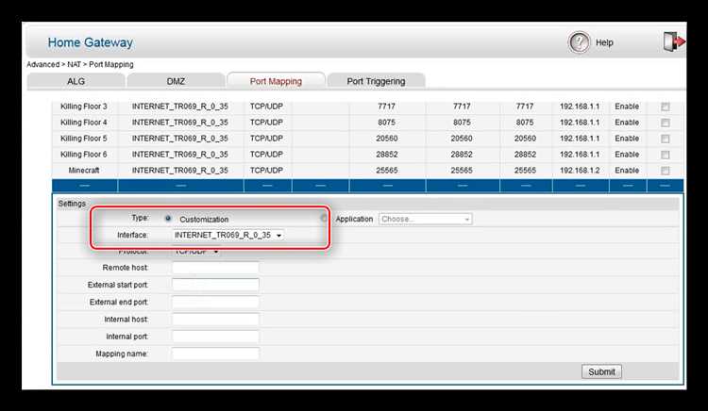Click the Help question mark icon

(579, 42)
